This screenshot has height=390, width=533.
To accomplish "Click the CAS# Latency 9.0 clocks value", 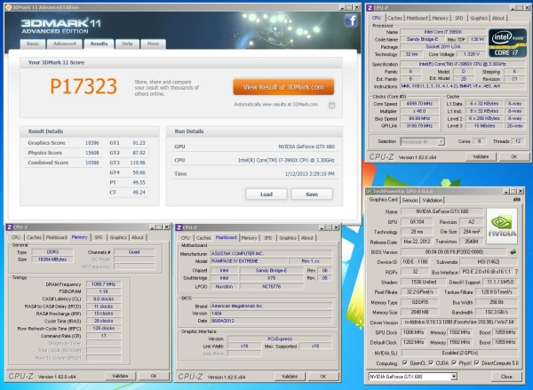I will point(103,298).
